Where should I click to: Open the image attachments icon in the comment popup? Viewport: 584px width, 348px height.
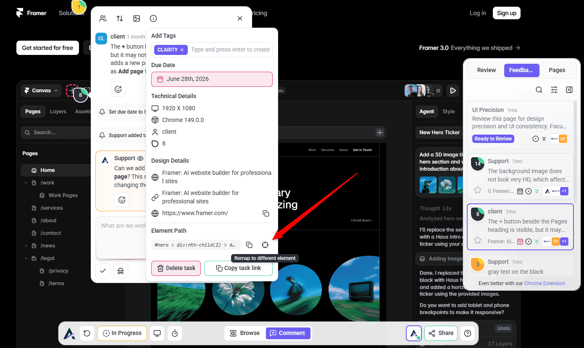137,18
